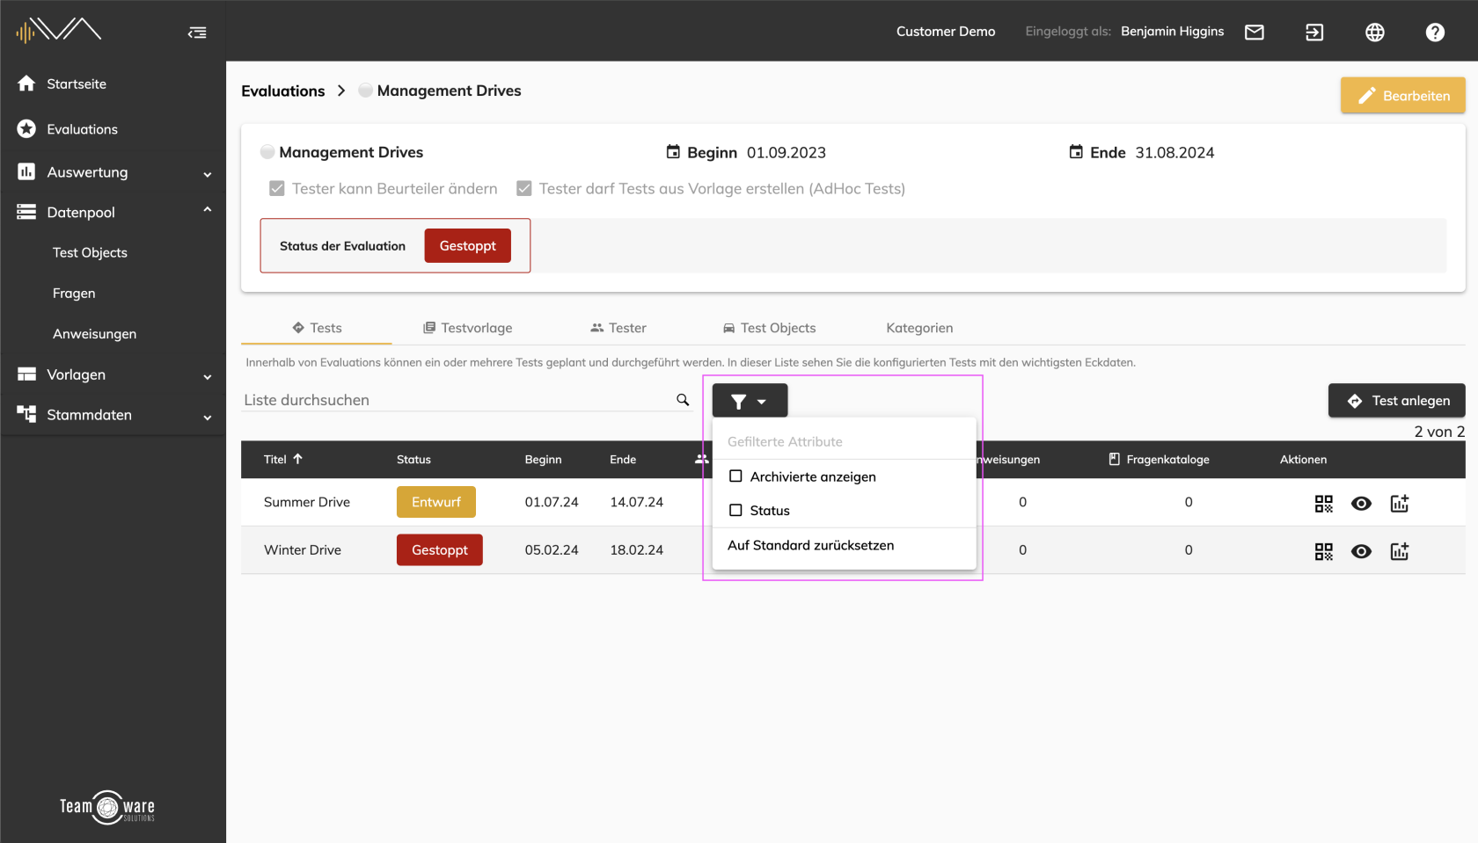
Task: Open Anweisungen in sidebar
Action: click(94, 334)
